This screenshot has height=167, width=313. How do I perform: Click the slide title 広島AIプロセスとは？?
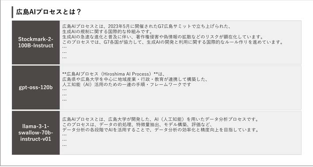[48, 12]
